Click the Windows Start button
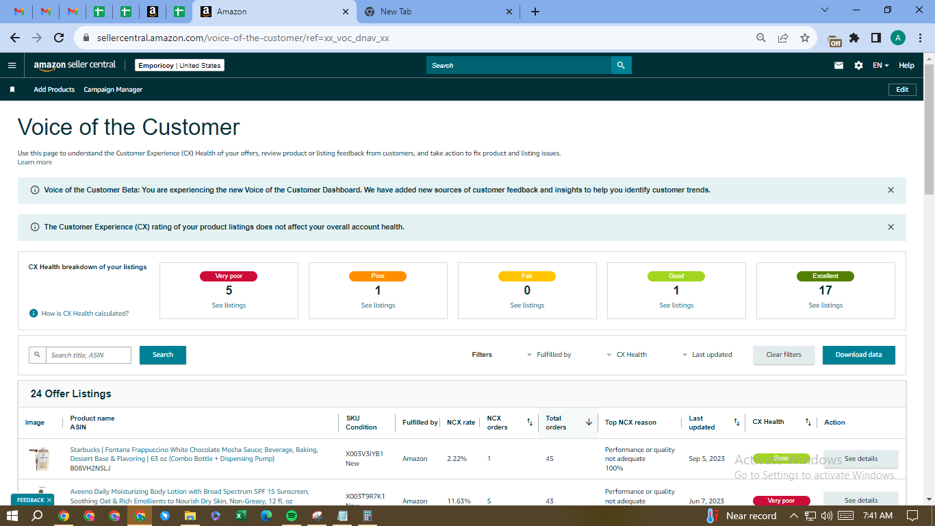 [x=12, y=516]
